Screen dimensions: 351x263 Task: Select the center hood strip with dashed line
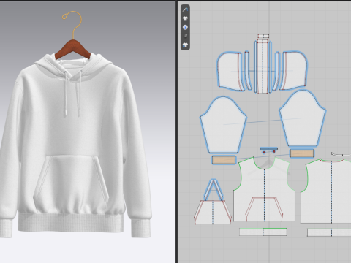click(263, 67)
